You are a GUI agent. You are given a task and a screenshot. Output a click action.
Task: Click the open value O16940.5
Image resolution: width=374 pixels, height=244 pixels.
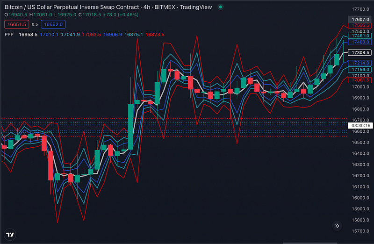click(x=16, y=15)
